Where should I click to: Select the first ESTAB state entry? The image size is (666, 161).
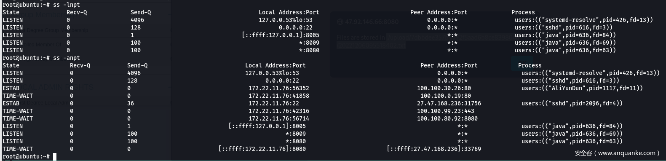[x=11, y=88]
